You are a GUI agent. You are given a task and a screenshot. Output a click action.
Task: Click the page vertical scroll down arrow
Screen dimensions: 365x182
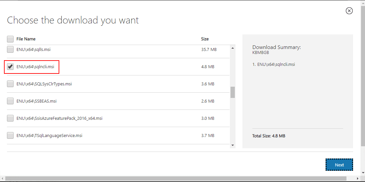click(x=363, y=173)
